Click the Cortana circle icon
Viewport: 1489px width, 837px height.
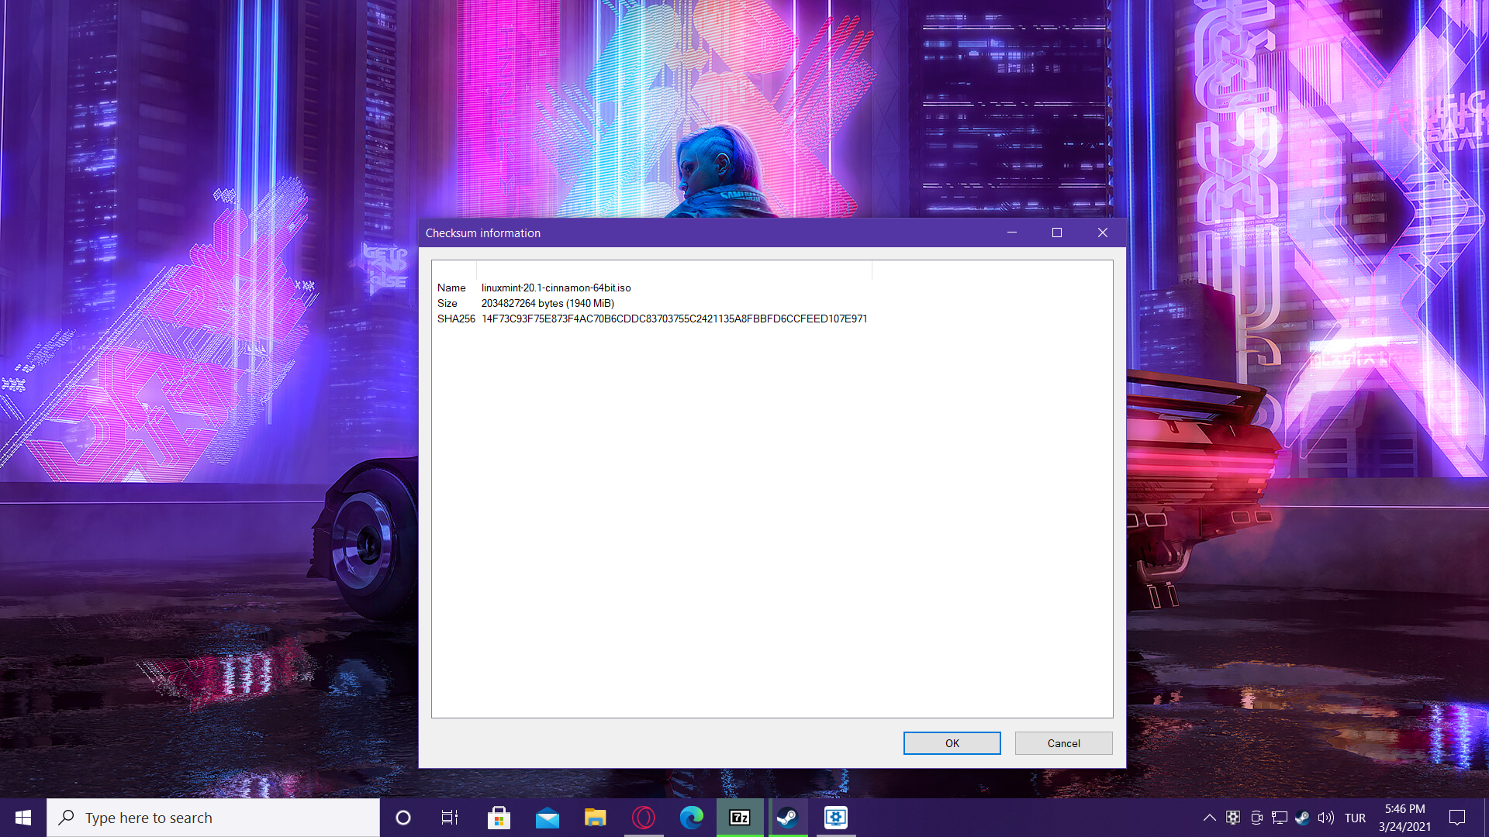[x=403, y=818]
